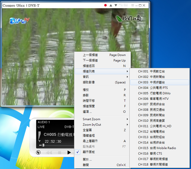Viewport: 191px width, 169px height.
Task: Expand the 音訊 submenu arrow
Action: coord(127,77)
